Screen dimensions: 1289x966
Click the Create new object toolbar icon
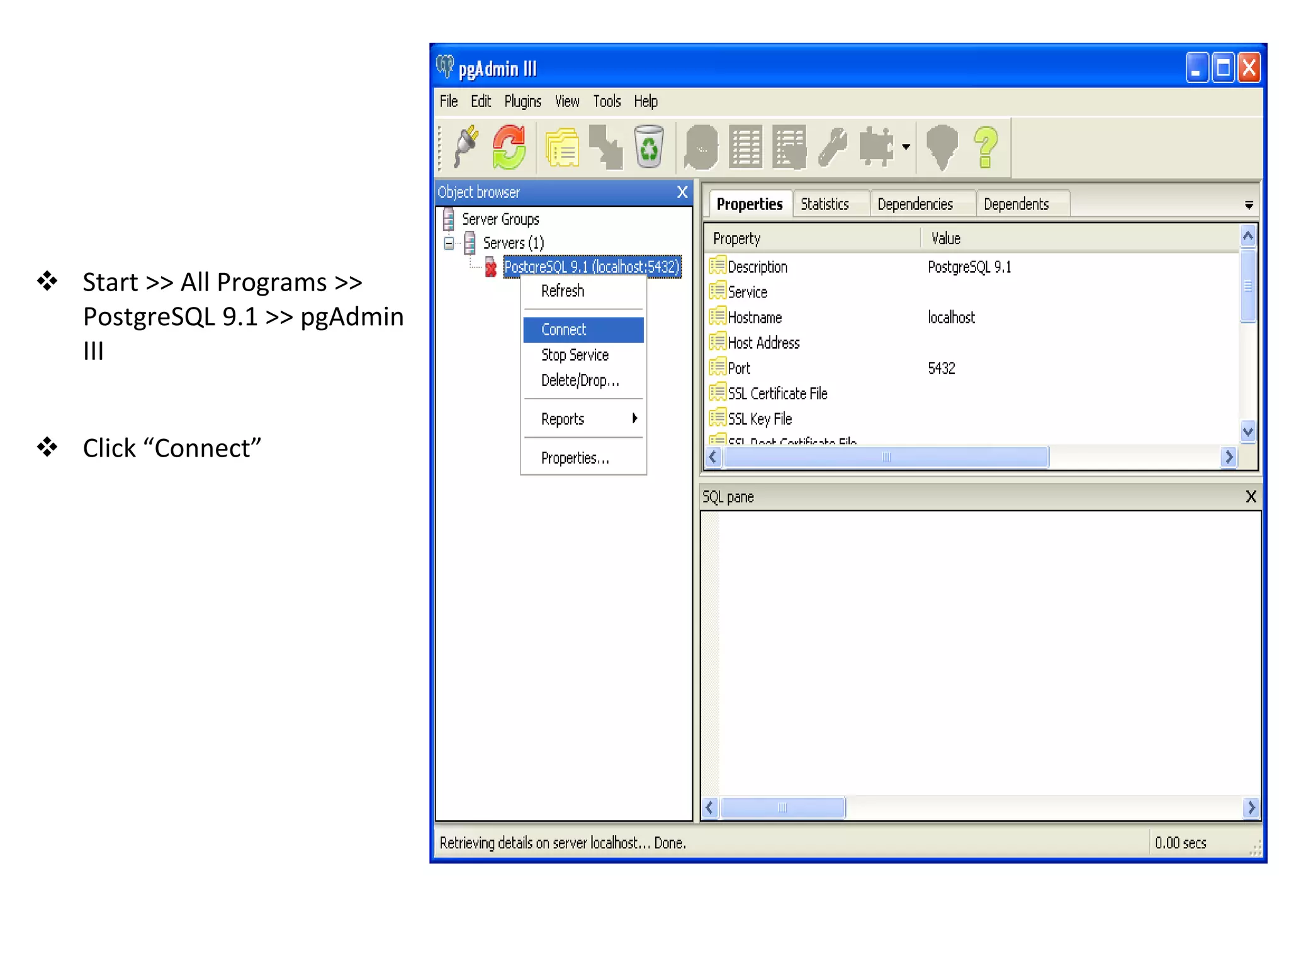[x=605, y=147]
